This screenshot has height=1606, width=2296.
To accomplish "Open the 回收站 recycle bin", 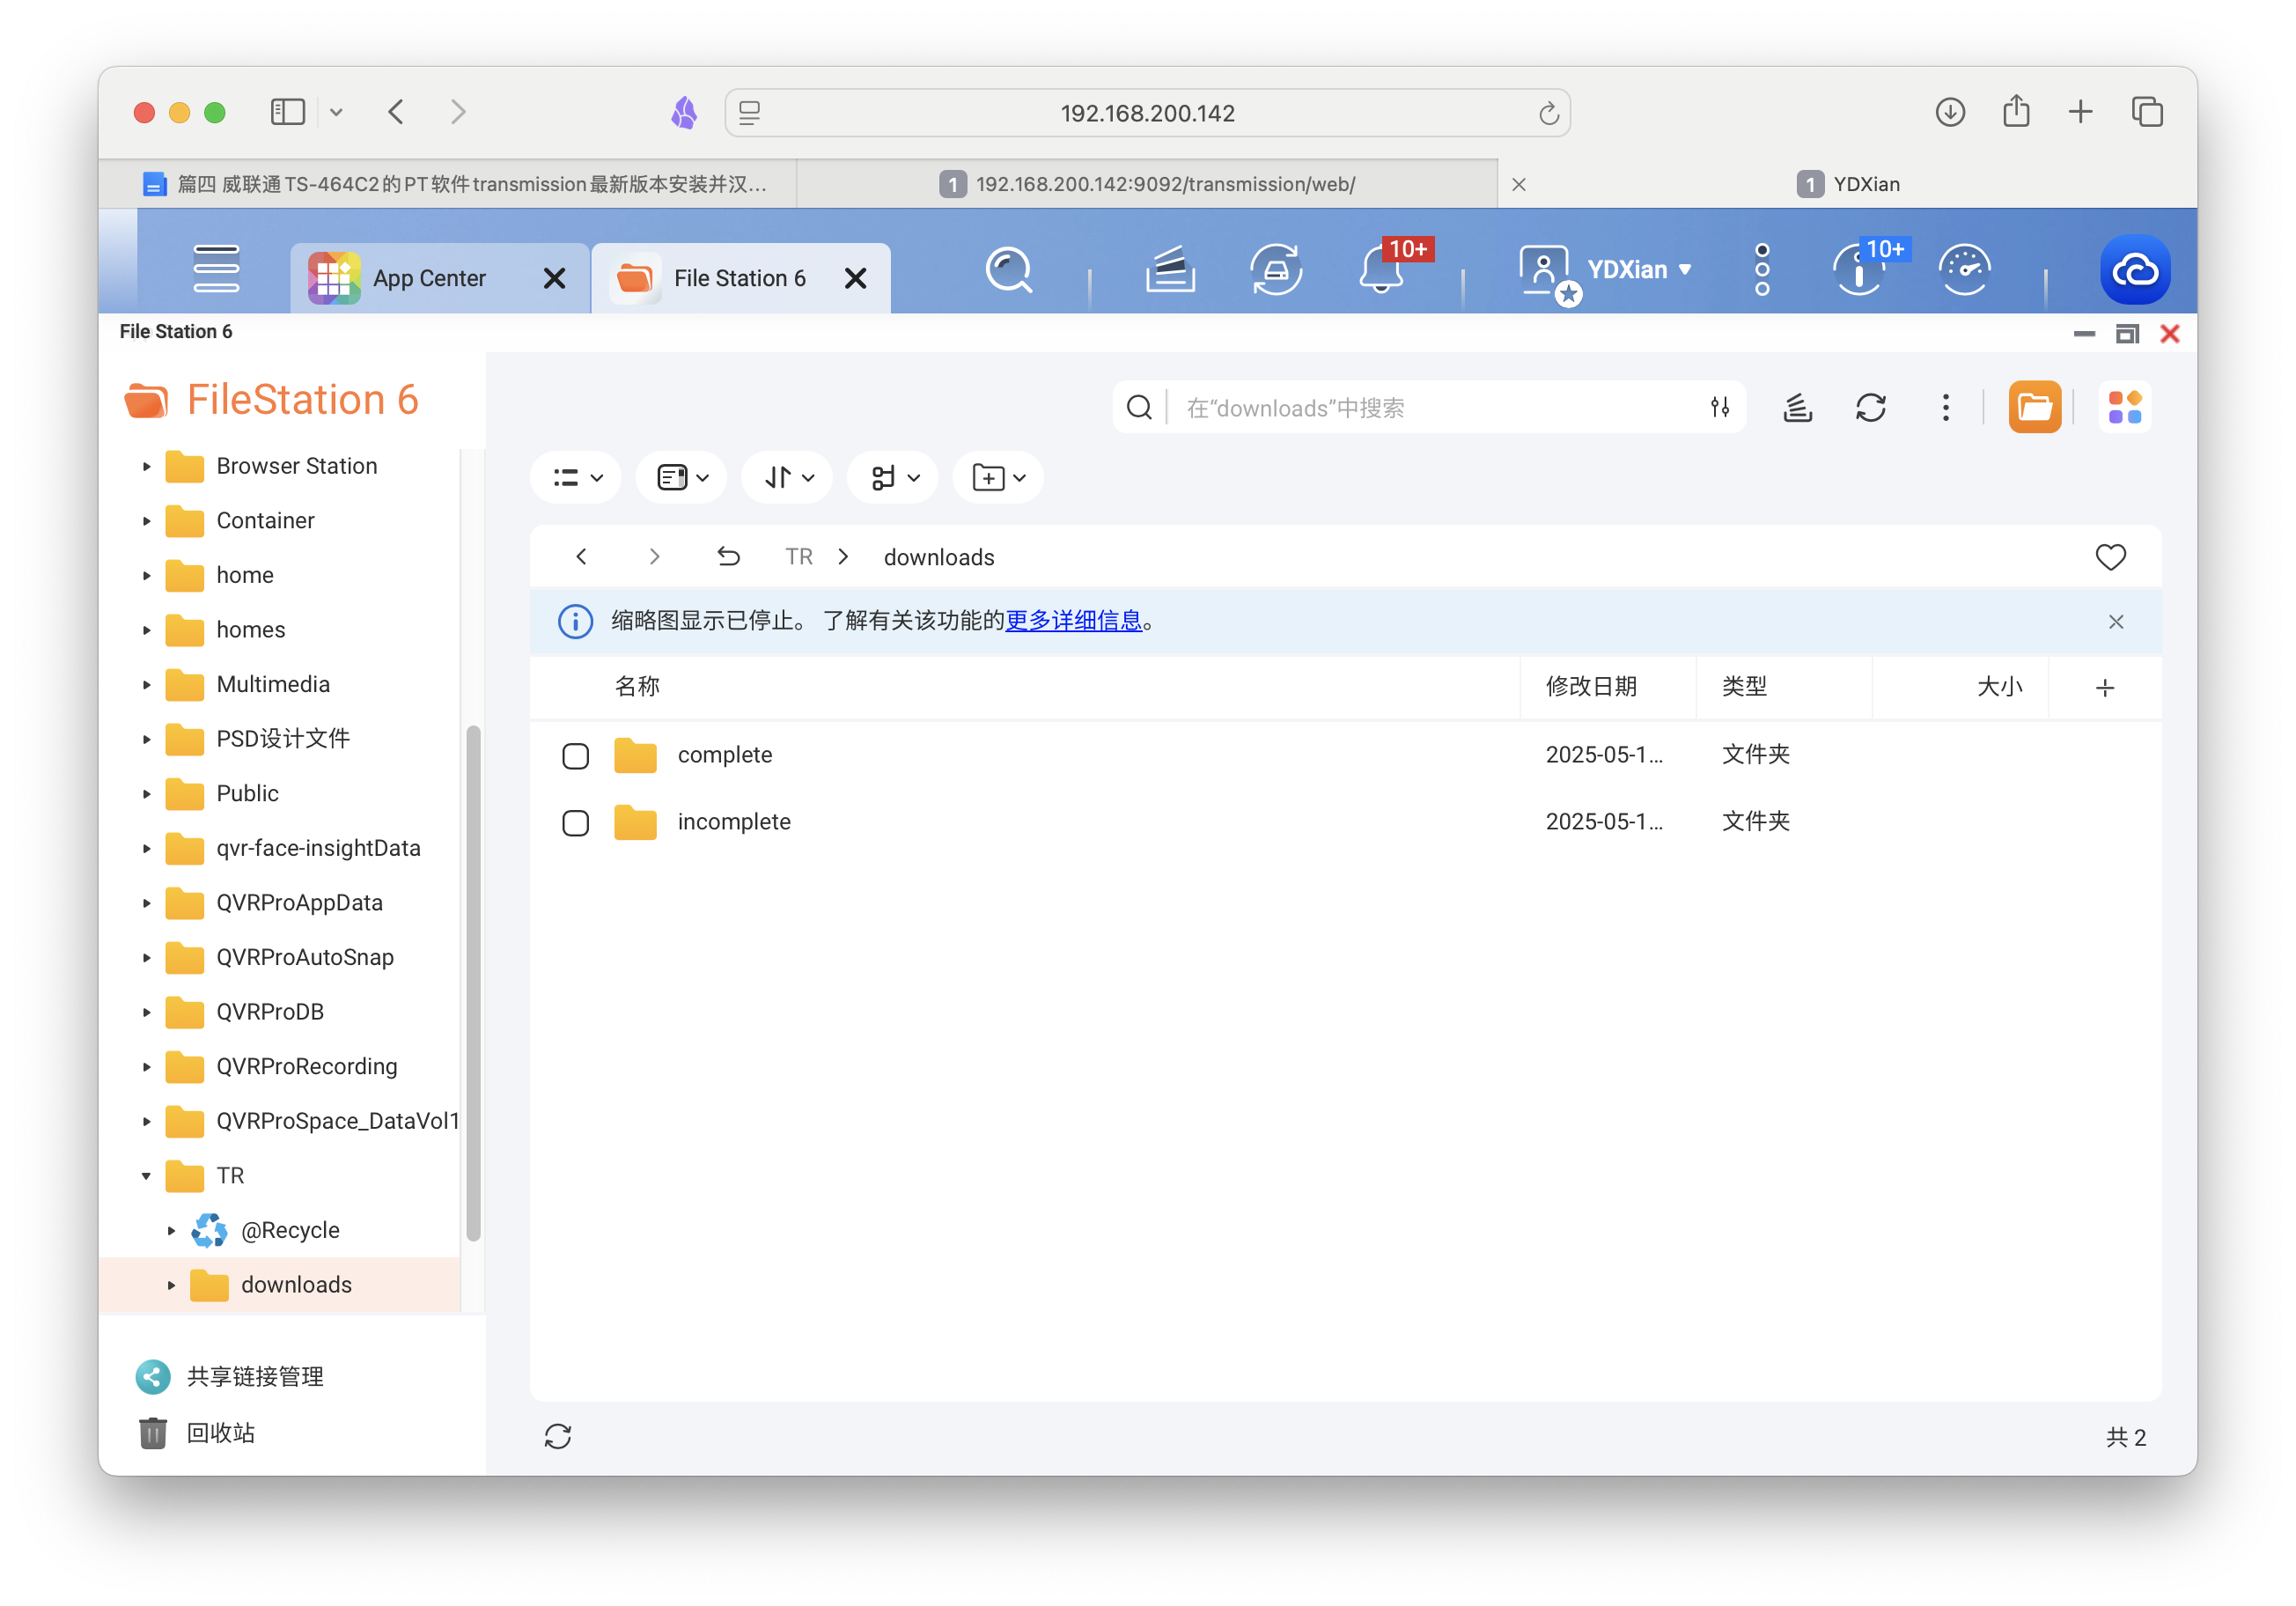I will point(196,1433).
